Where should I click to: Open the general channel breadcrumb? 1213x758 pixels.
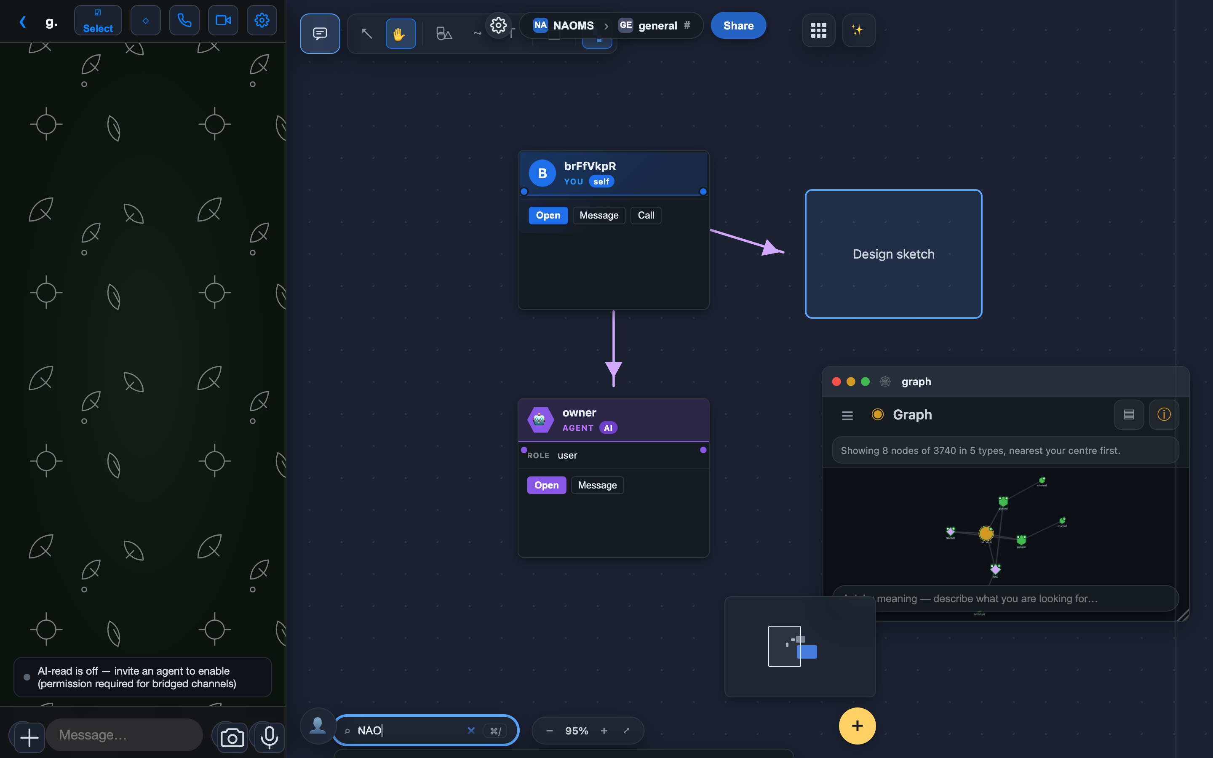648,26
